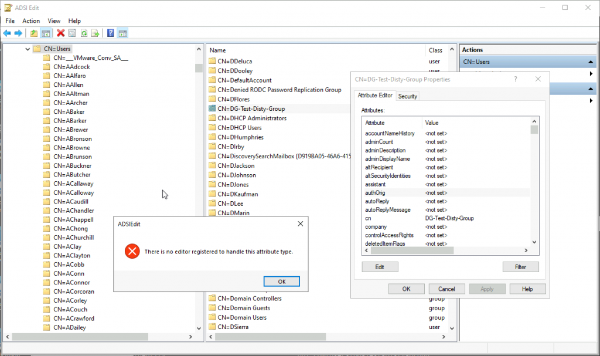This screenshot has width=600, height=356.
Task: Select the Up One Level folder icon
Action: (x=33, y=33)
